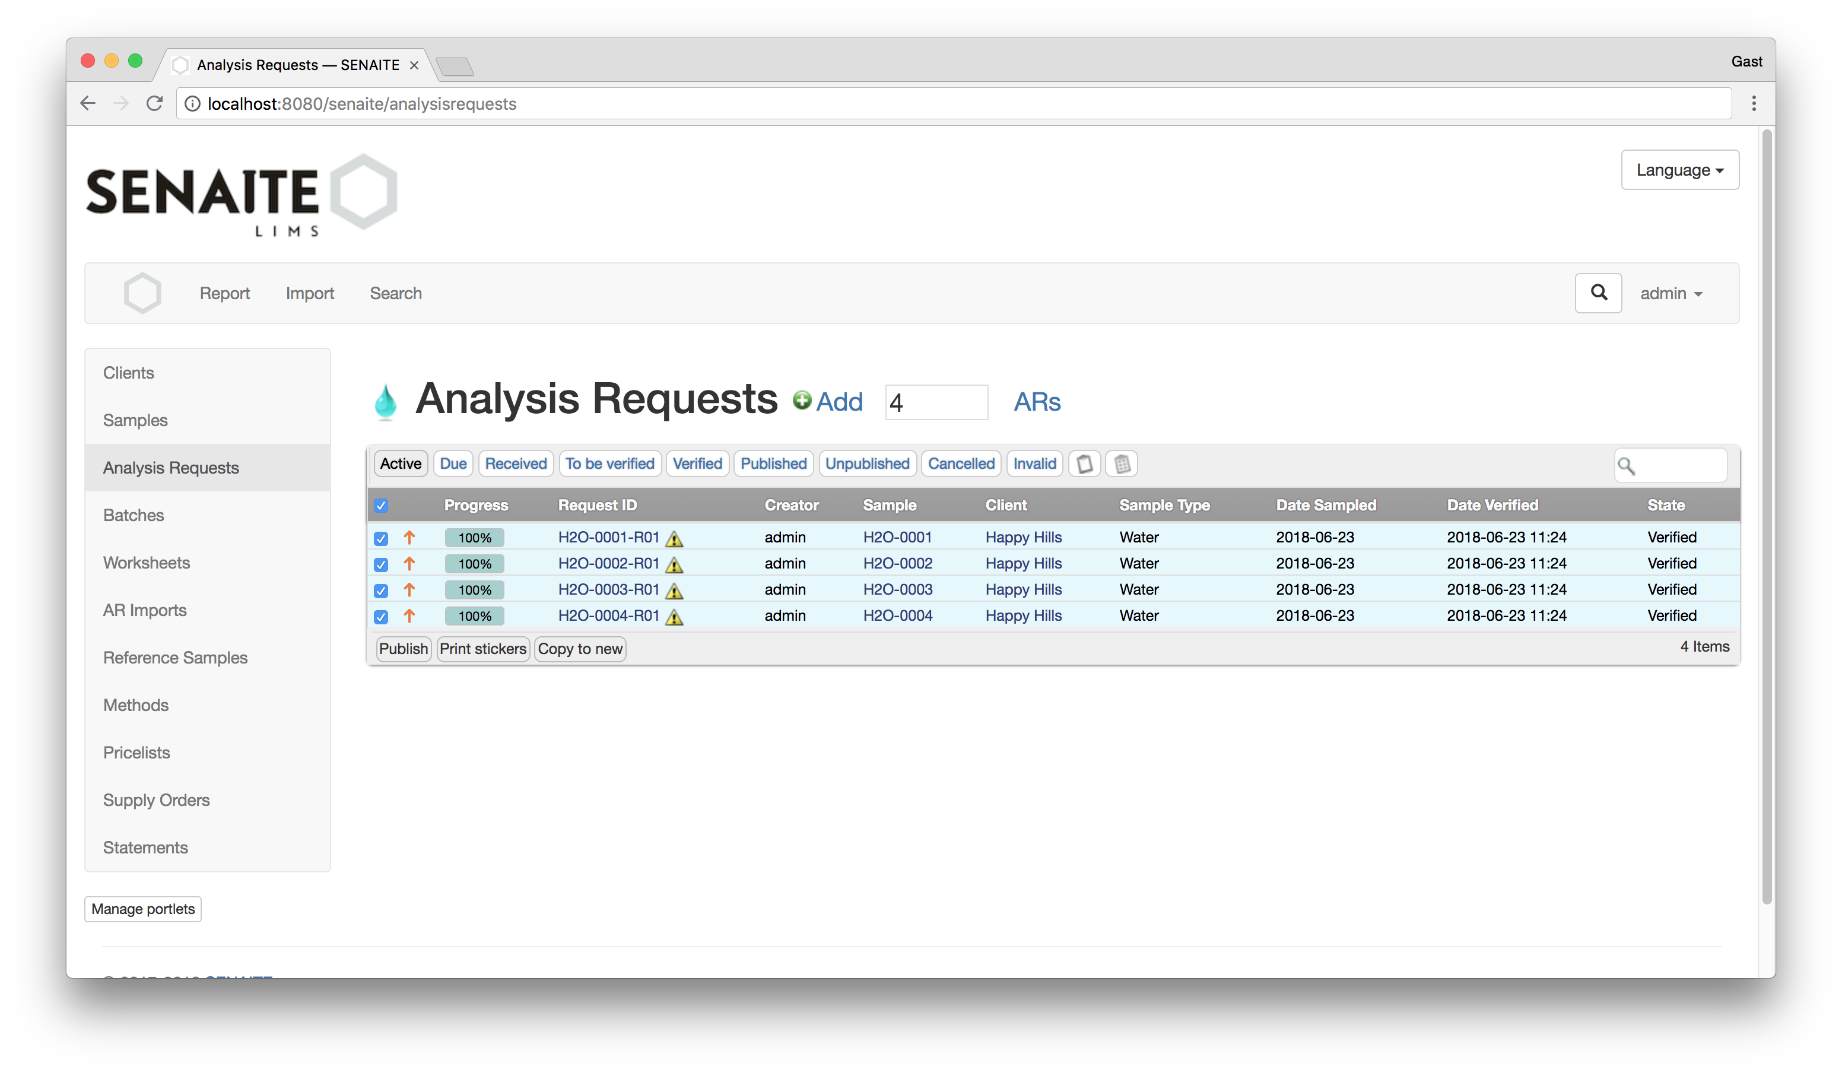Click the 100% progress bar for H2O-0001

tap(474, 536)
